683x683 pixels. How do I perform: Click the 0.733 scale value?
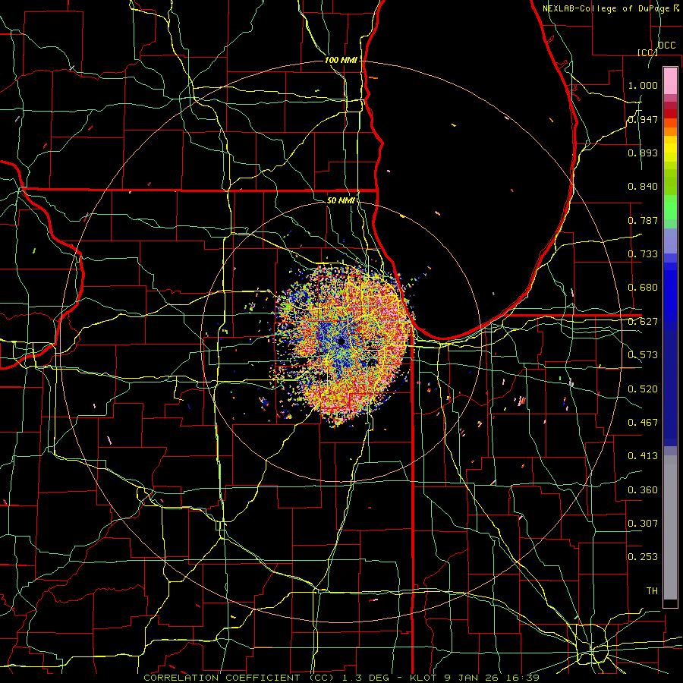[x=643, y=254]
